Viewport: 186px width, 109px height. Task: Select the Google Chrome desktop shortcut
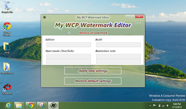pos(7,29)
